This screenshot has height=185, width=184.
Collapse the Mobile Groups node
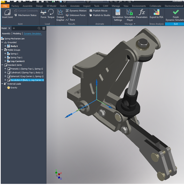point(2,50)
